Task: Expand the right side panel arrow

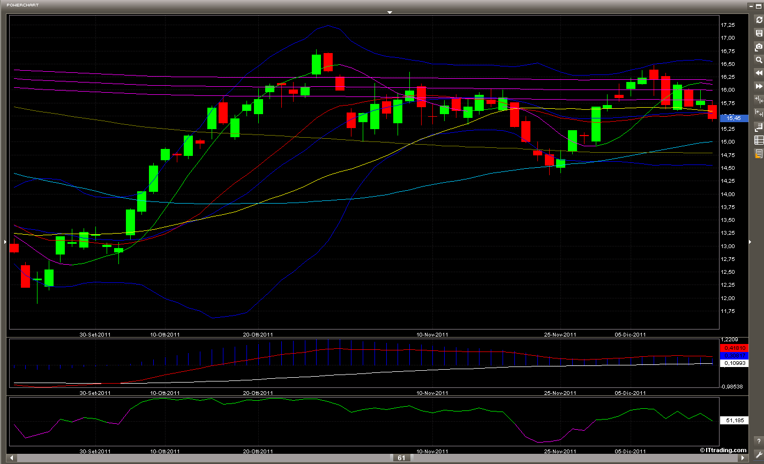Action: (x=750, y=242)
